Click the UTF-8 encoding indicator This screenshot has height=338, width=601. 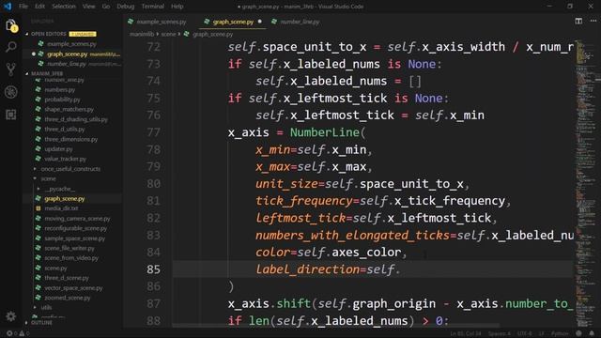click(x=524, y=333)
